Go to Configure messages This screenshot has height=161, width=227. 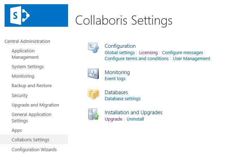pyautogui.click(x=183, y=52)
